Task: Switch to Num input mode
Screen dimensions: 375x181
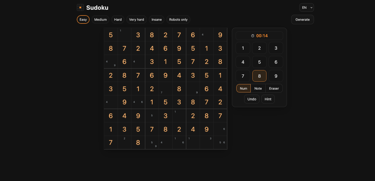Action: click(243, 88)
